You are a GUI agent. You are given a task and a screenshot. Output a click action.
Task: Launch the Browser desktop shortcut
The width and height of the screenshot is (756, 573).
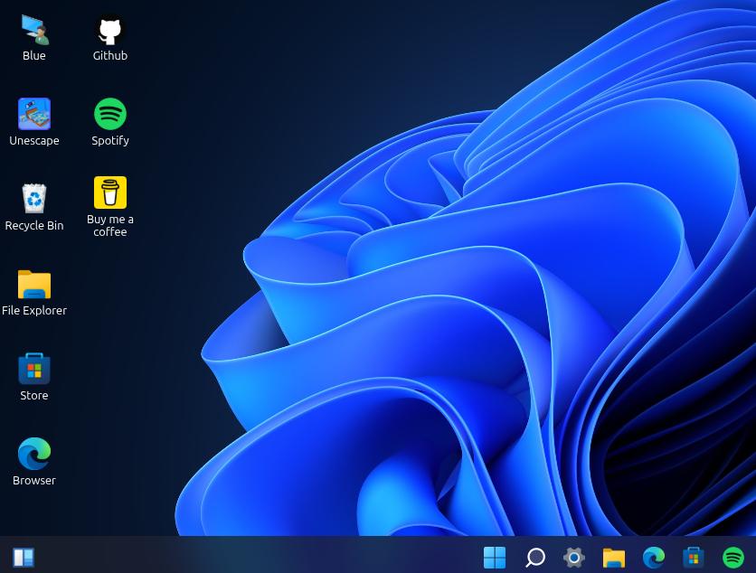pyautogui.click(x=34, y=455)
